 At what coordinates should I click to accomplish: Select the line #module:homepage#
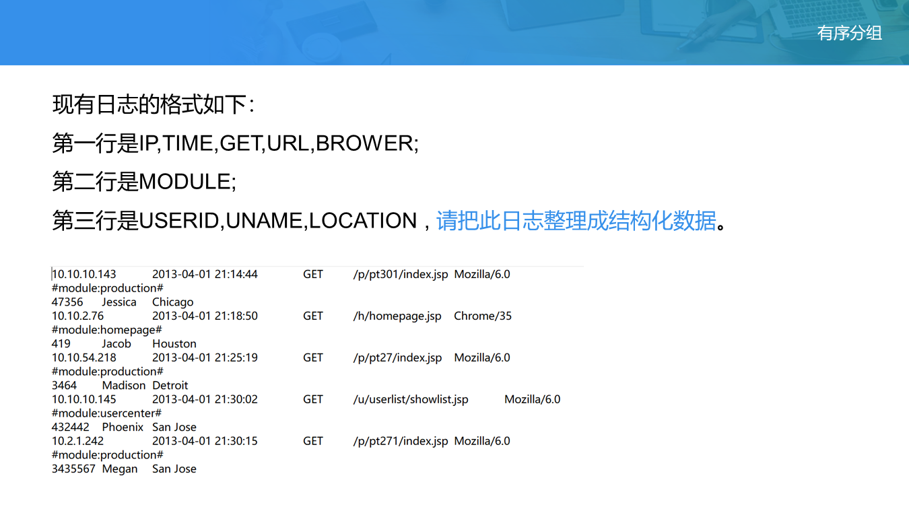[x=107, y=330]
